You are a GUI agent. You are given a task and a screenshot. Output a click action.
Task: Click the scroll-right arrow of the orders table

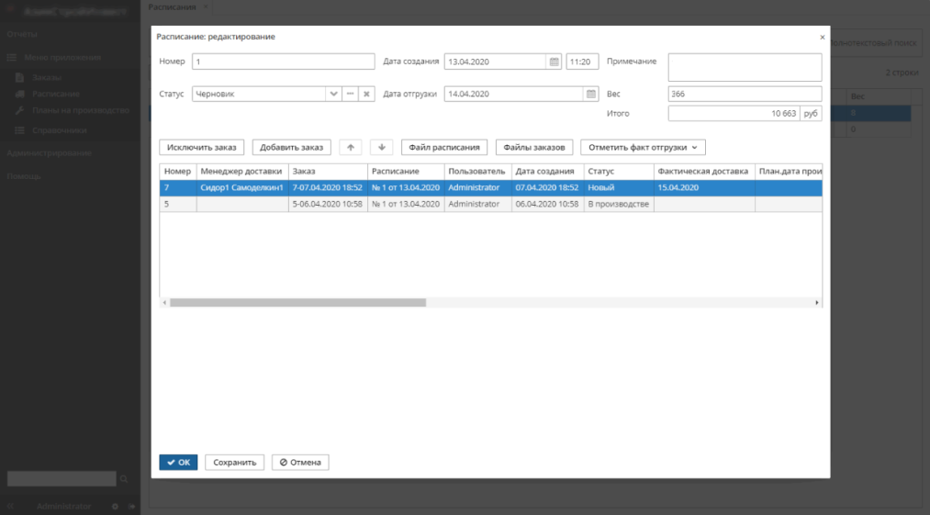816,302
